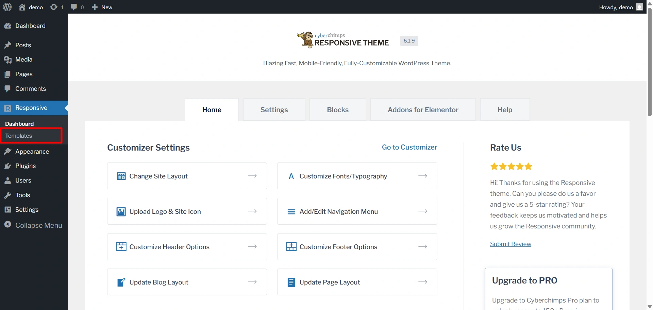Viewport: 653px width, 310px height.
Task: Click the Plugins plug icon
Action: pos(8,166)
